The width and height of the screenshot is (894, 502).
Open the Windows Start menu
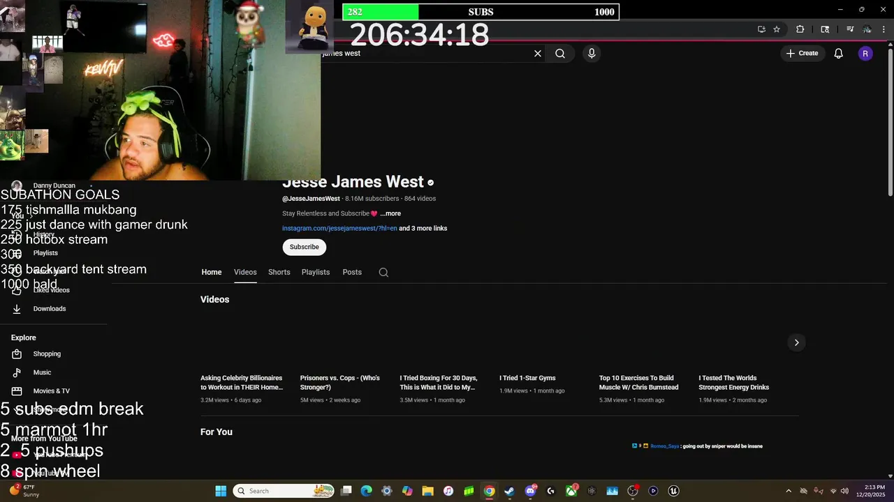(221, 491)
